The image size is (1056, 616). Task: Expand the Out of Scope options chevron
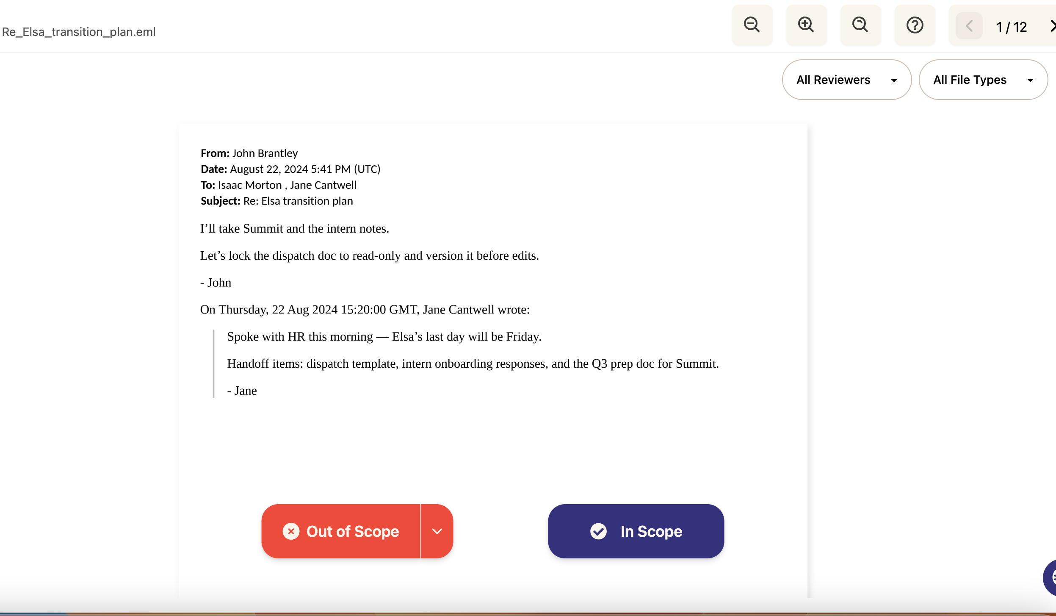437,531
